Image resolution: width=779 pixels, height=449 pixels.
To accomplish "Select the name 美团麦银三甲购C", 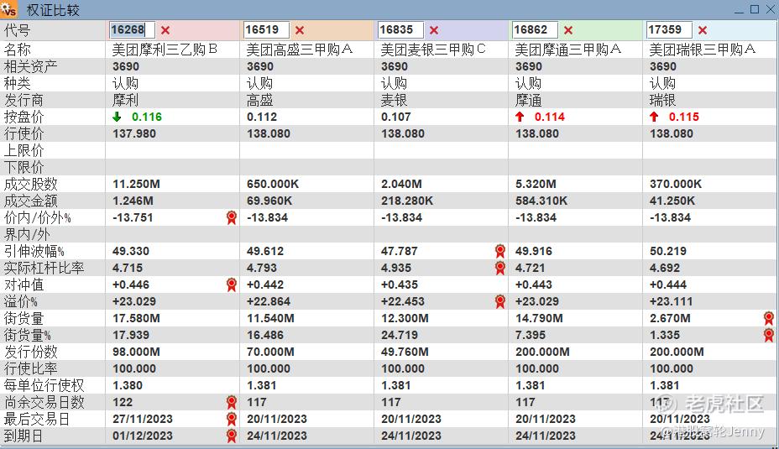I will click(433, 50).
